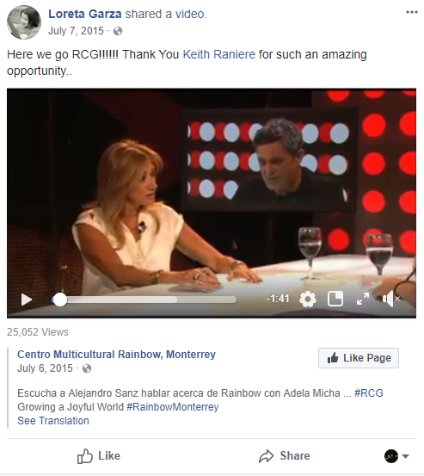Screen dimensions: 424x476
Task: Seek along the video progress bar
Action: pyautogui.click(x=144, y=300)
